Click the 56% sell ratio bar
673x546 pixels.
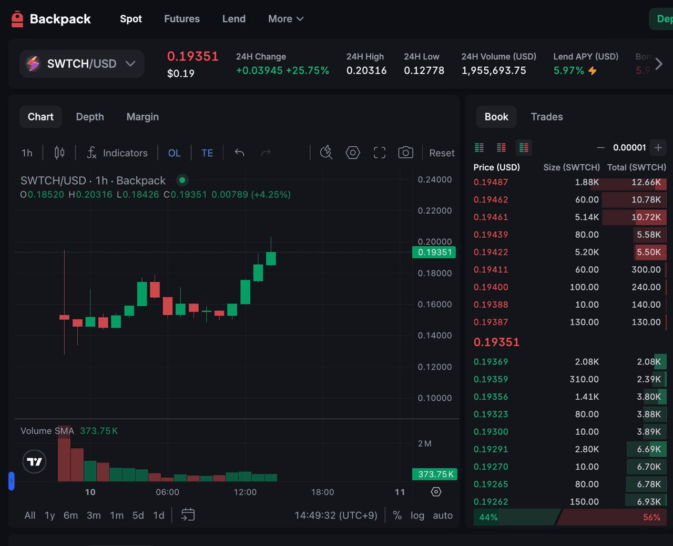coord(612,517)
